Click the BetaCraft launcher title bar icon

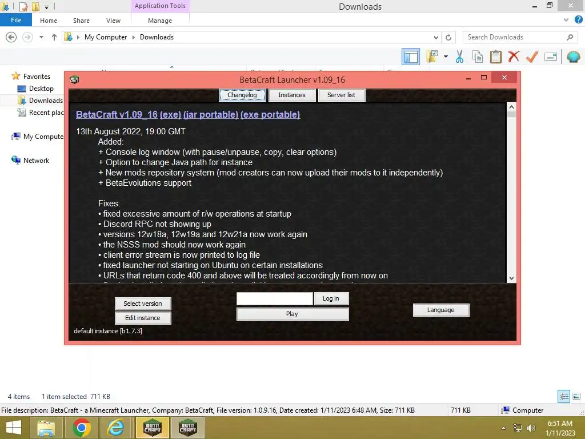(74, 79)
